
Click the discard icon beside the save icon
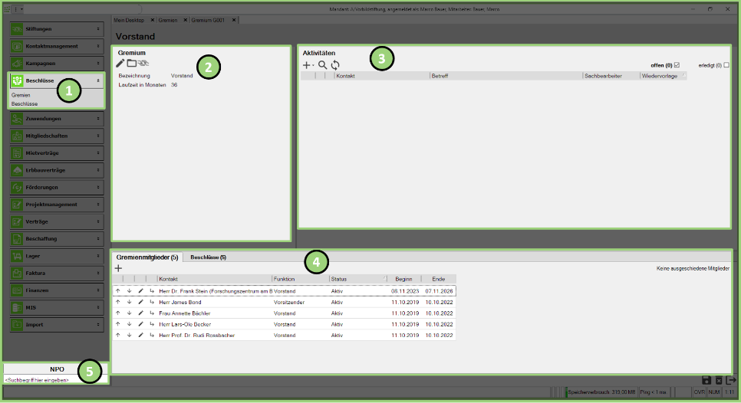[x=718, y=380]
